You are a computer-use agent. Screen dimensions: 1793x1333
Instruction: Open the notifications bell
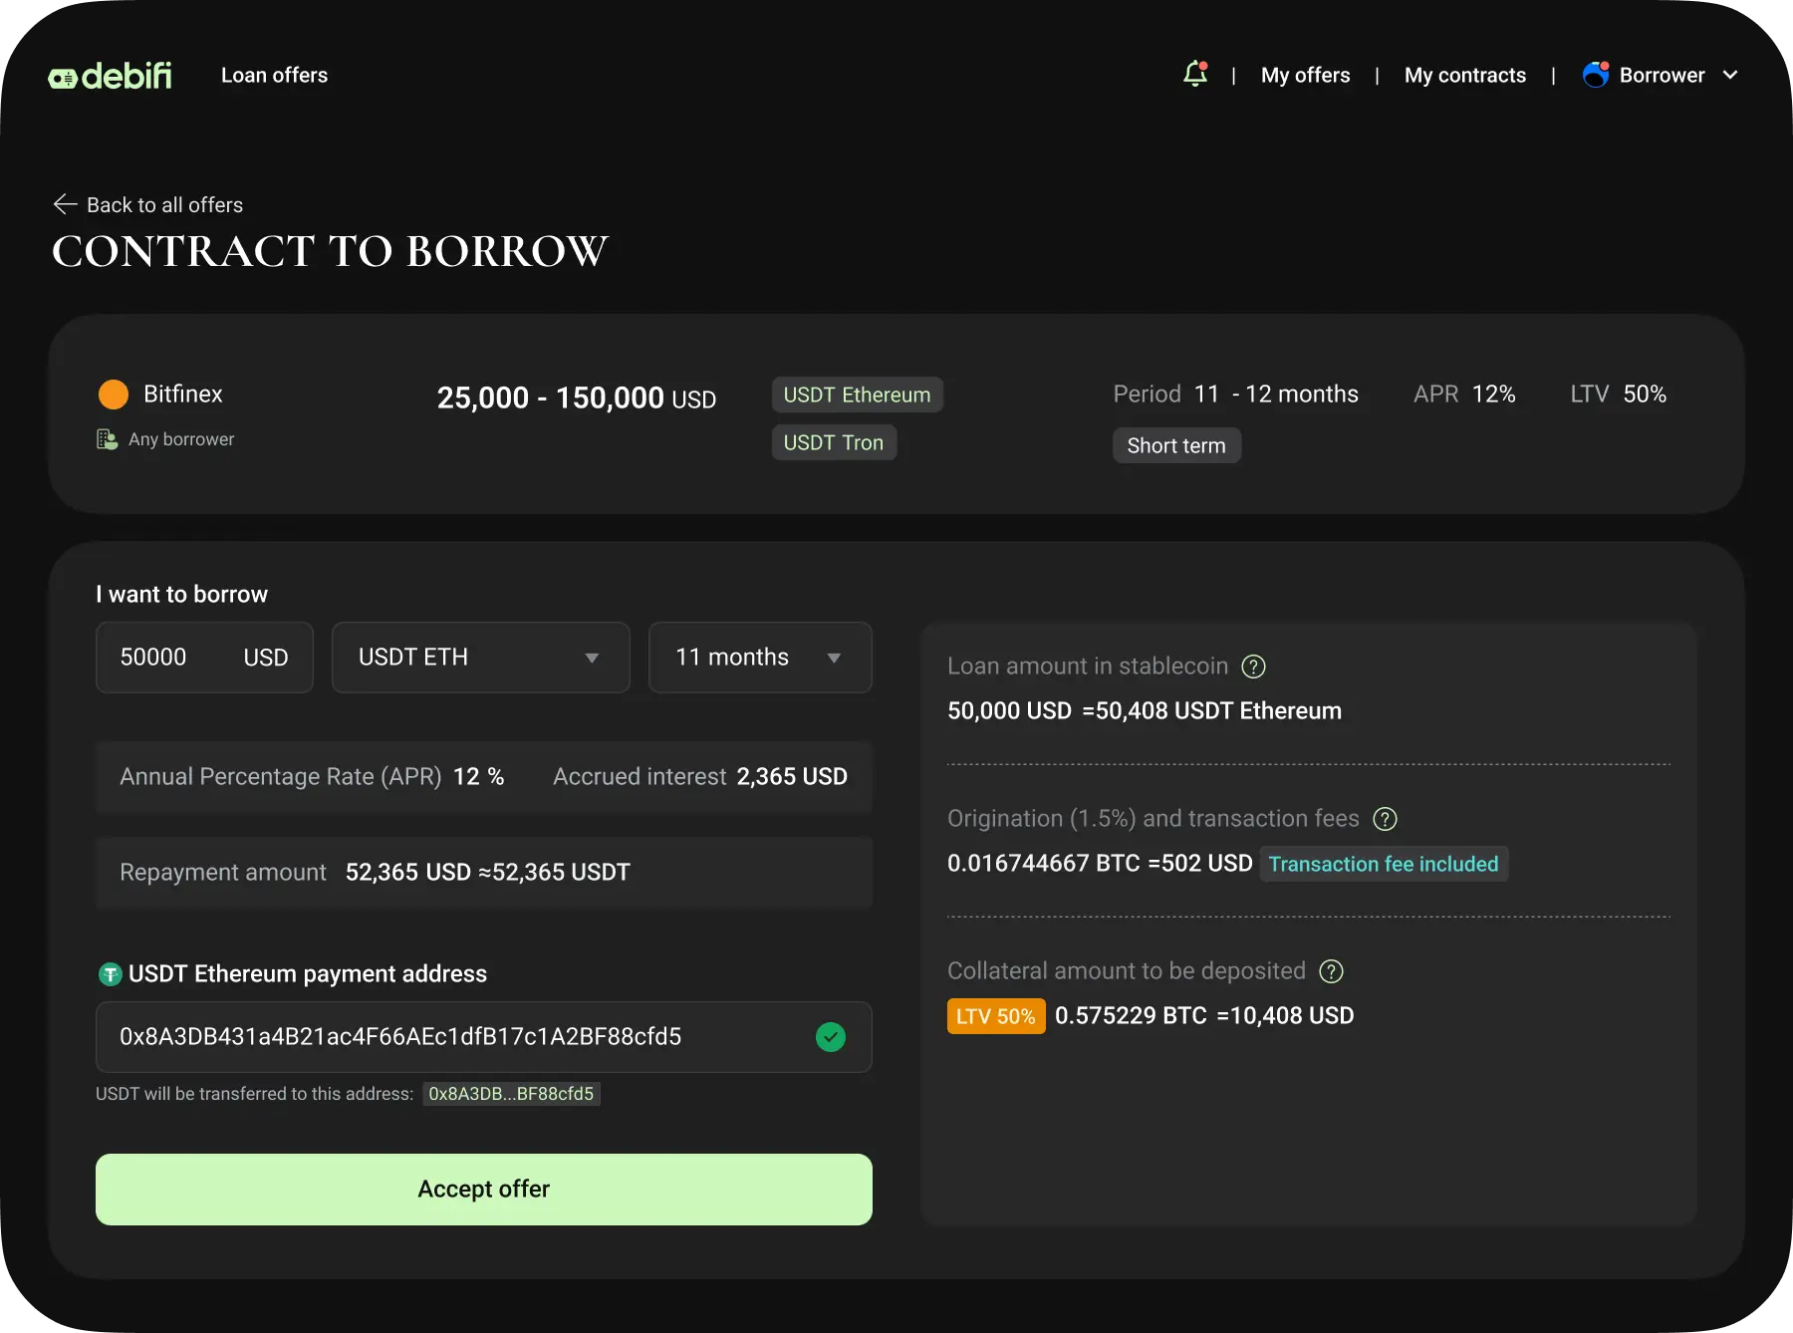[1195, 74]
